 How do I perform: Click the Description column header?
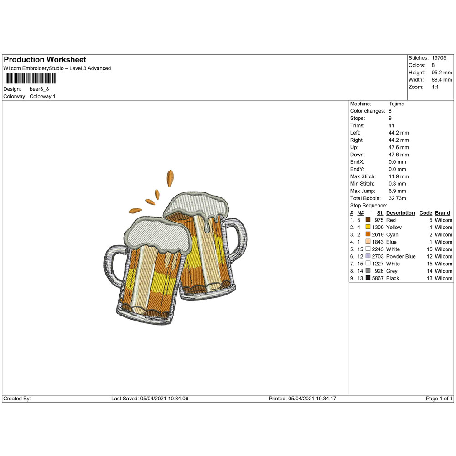pyautogui.click(x=400, y=213)
